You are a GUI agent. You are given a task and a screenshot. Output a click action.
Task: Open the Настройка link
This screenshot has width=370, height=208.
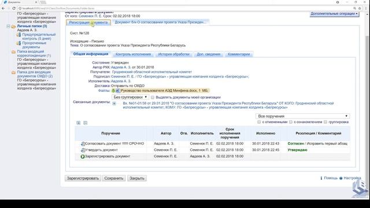pos(352,178)
